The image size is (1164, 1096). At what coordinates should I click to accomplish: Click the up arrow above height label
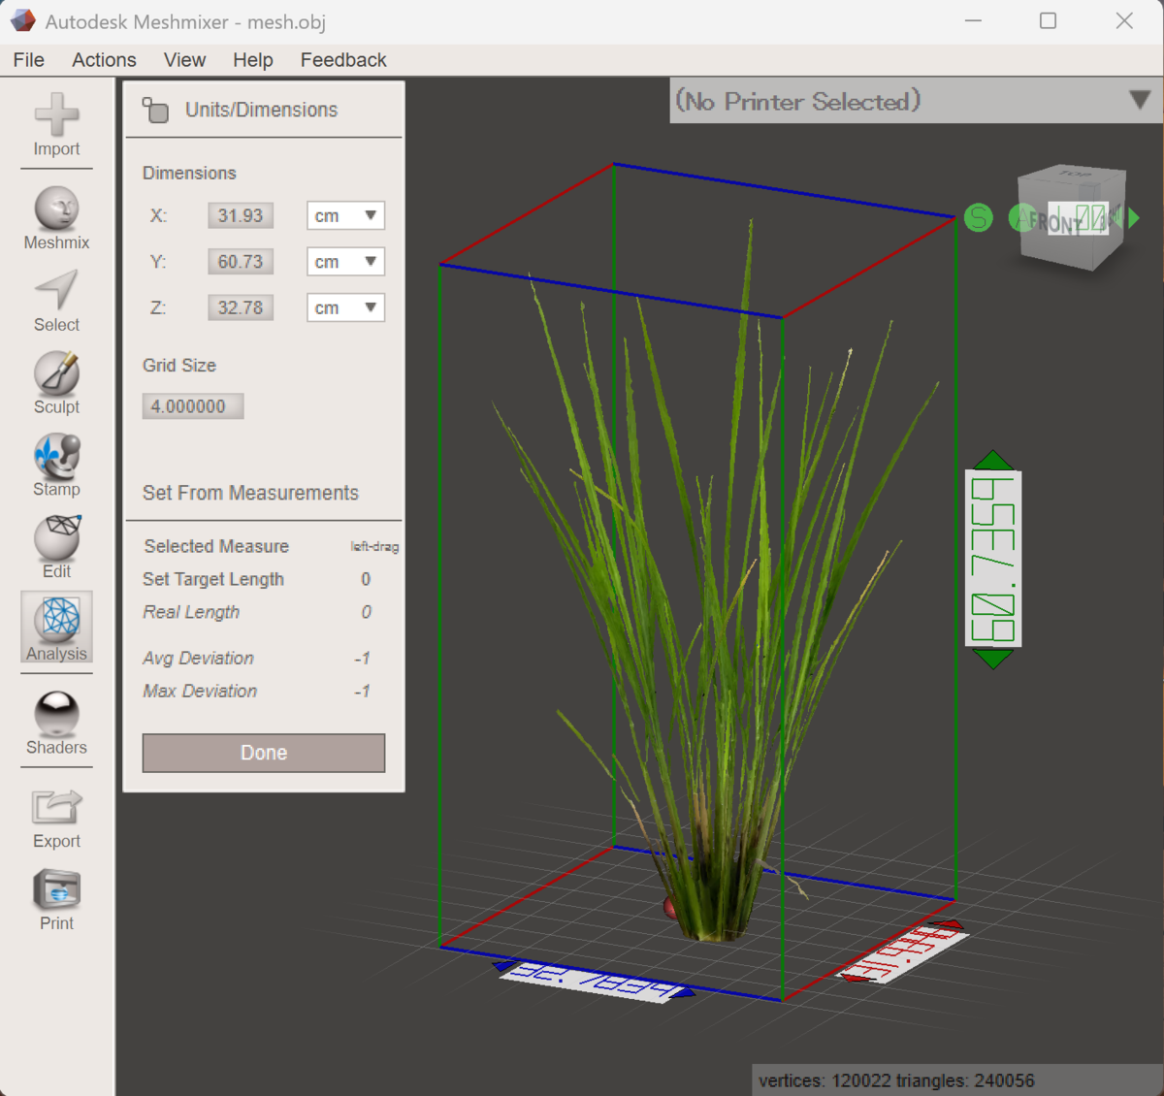tap(992, 460)
